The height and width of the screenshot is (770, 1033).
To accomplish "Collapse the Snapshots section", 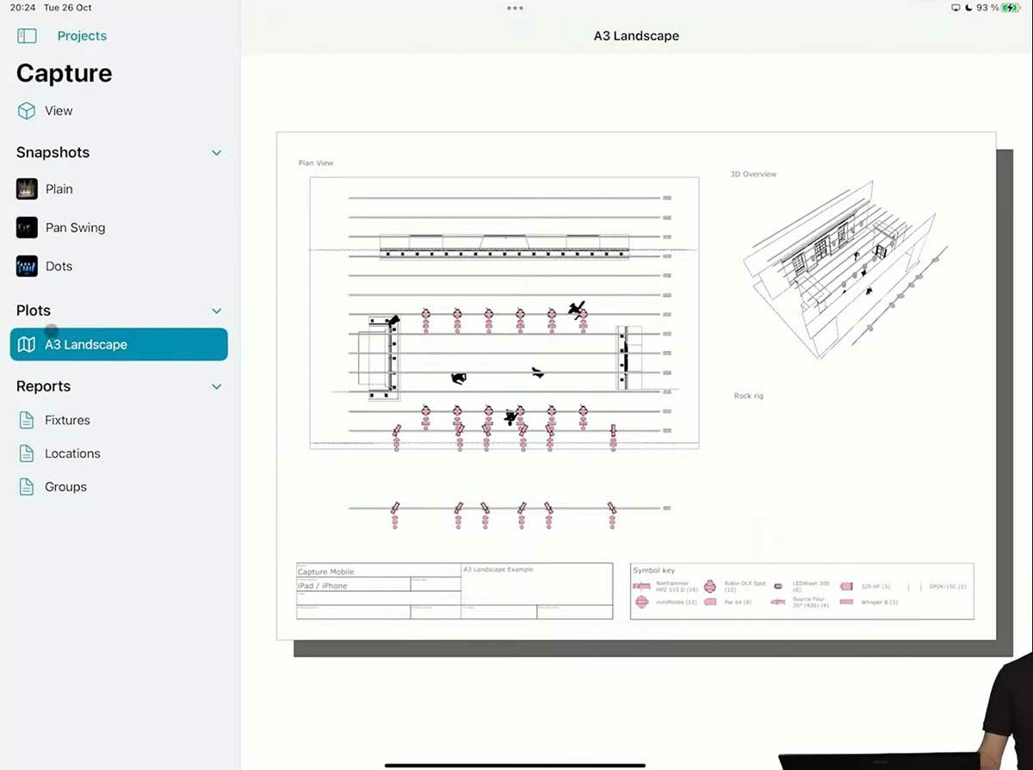I will [x=216, y=153].
